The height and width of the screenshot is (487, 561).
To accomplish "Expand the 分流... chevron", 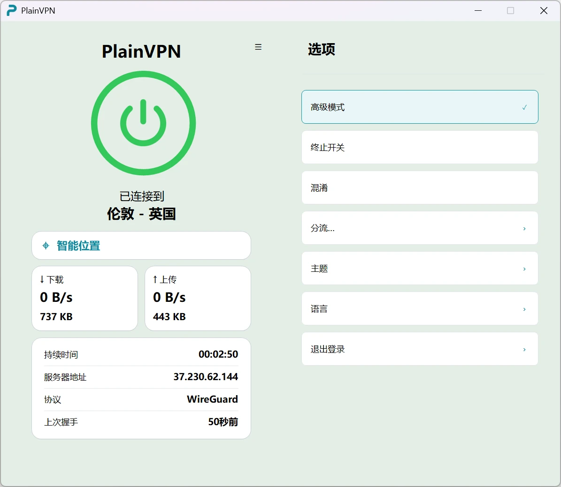I will tap(524, 229).
